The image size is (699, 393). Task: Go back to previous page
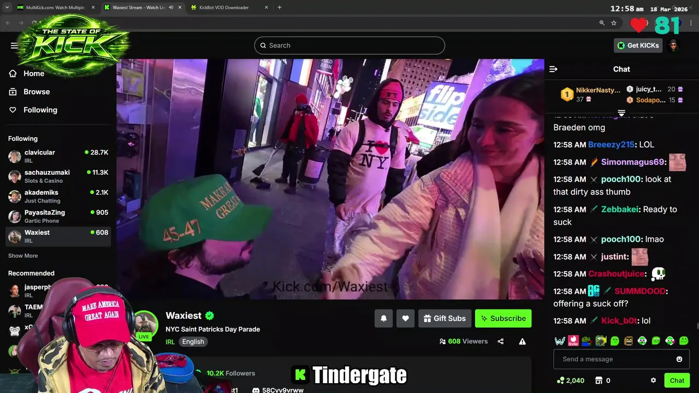8,23
